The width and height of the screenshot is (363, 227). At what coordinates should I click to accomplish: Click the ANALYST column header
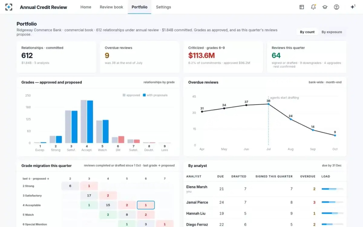(x=194, y=176)
